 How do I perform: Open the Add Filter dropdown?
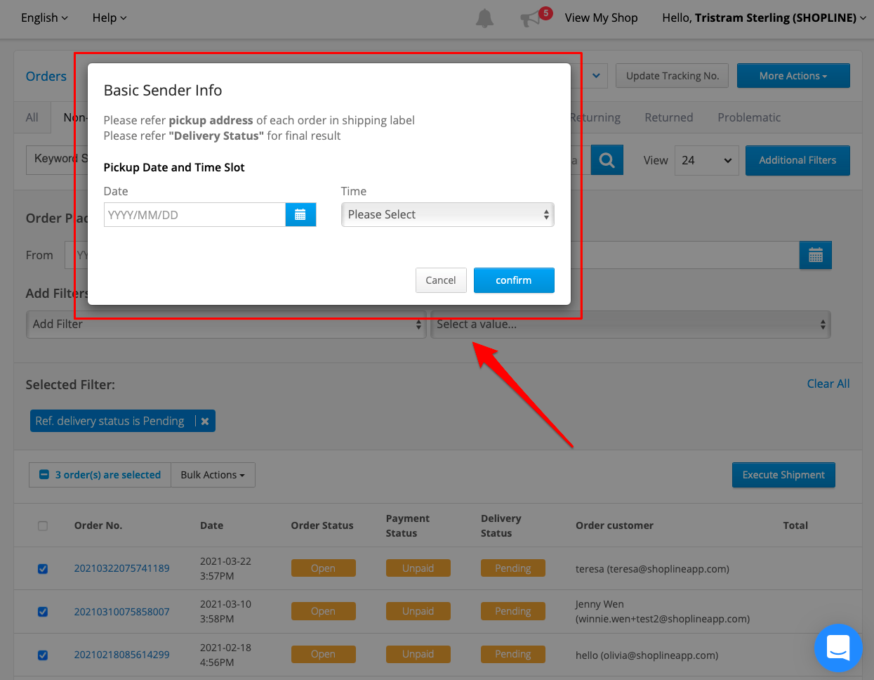pyautogui.click(x=226, y=325)
